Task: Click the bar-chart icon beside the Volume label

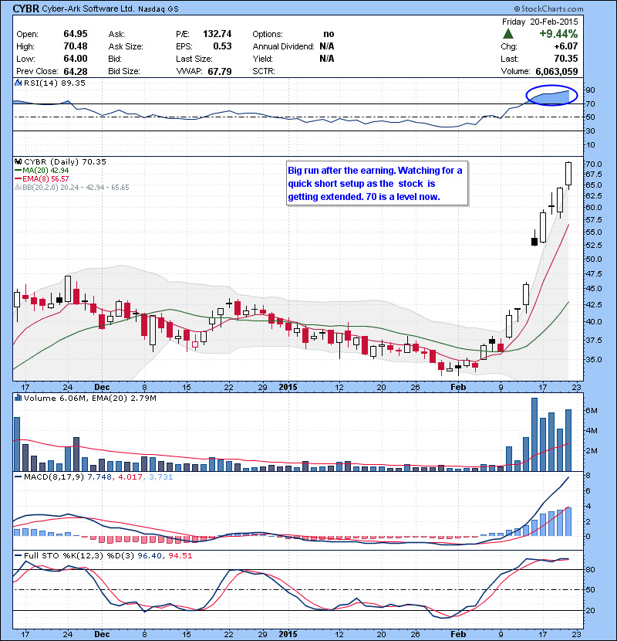Action: coord(18,398)
